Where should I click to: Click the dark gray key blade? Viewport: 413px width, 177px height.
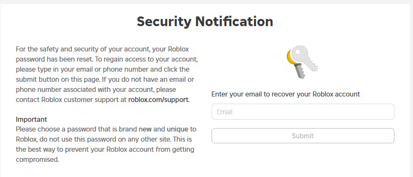point(300,71)
